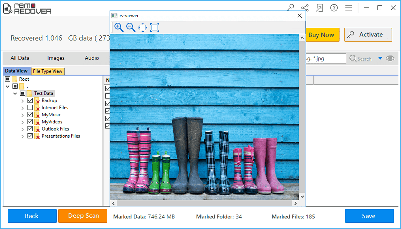Image resolution: width=401 pixels, height=229 pixels.
Task: Open the search options dropdown arrow
Action: (380, 58)
